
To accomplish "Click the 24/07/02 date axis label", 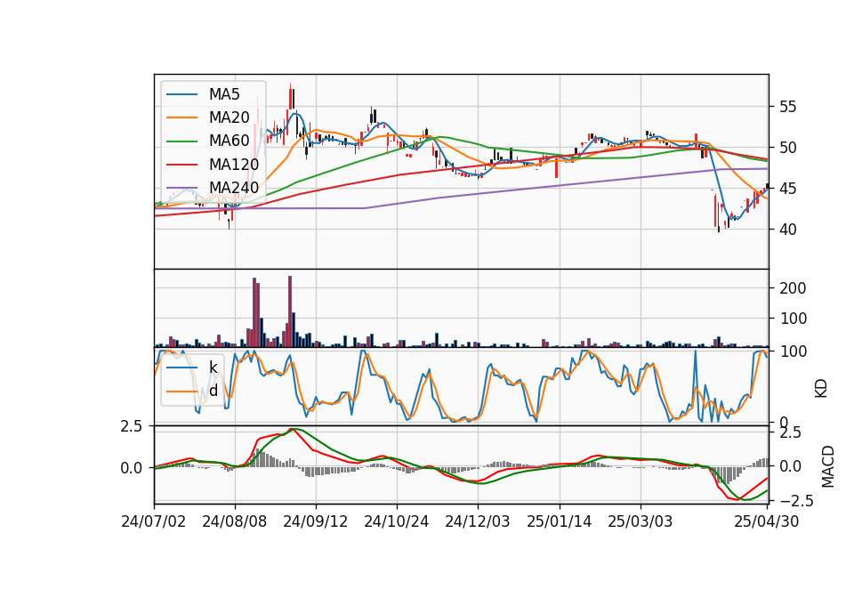I will click(x=154, y=521).
